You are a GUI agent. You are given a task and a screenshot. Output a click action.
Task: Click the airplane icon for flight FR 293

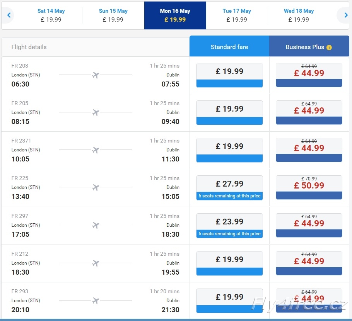pyautogui.click(x=96, y=301)
